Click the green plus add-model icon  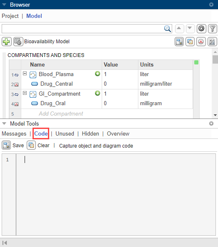click(7, 42)
